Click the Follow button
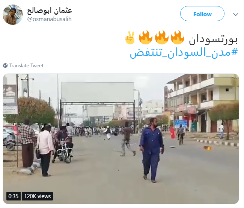Image resolution: width=244 pixels, height=208 pixels. 202,14
